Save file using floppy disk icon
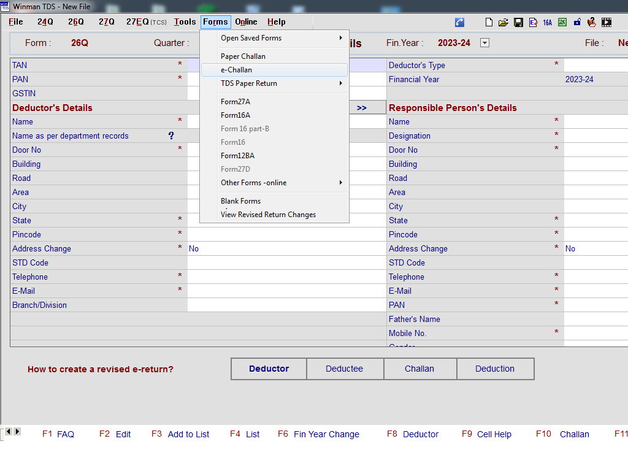 518,22
